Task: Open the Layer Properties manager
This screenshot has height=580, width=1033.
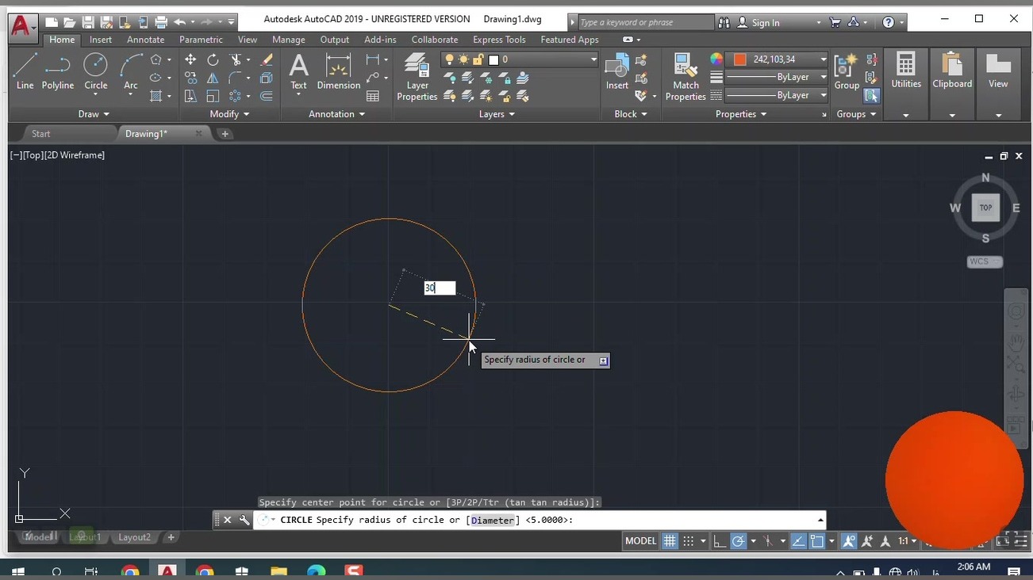Action: click(x=417, y=77)
